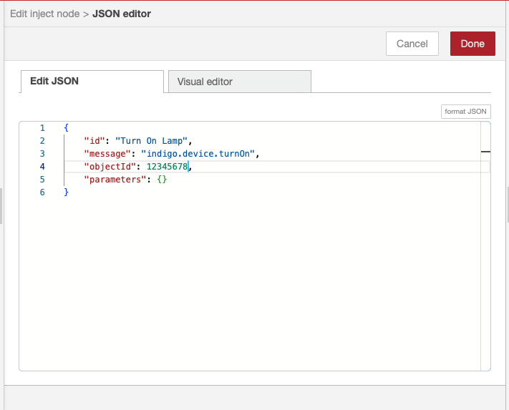
Task: Click the empty {} parameters object
Action: 162,180
